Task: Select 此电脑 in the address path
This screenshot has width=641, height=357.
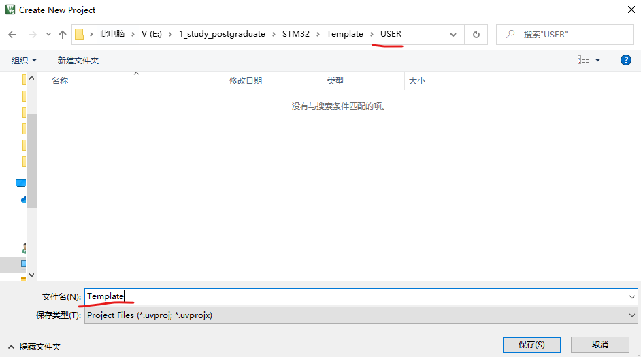Action: (x=112, y=34)
